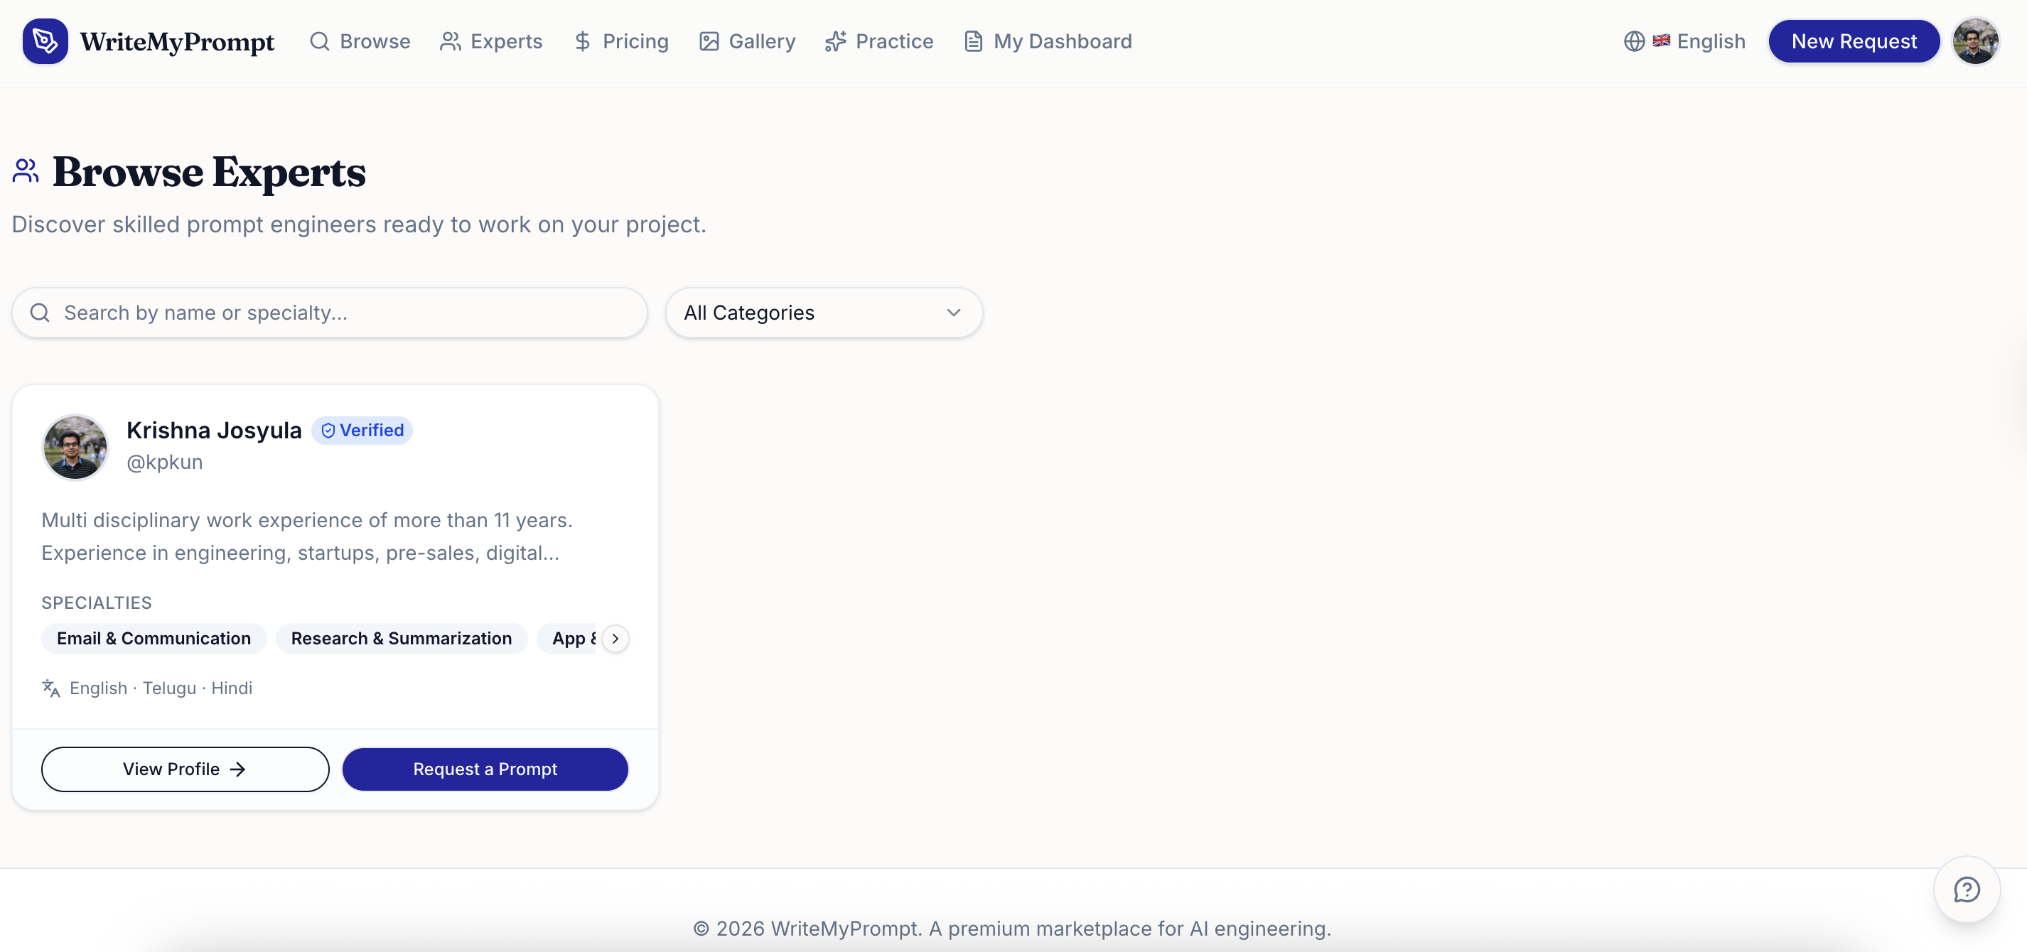Click the New Request button
This screenshot has width=2027, height=952.
click(x=1854, y=41)
